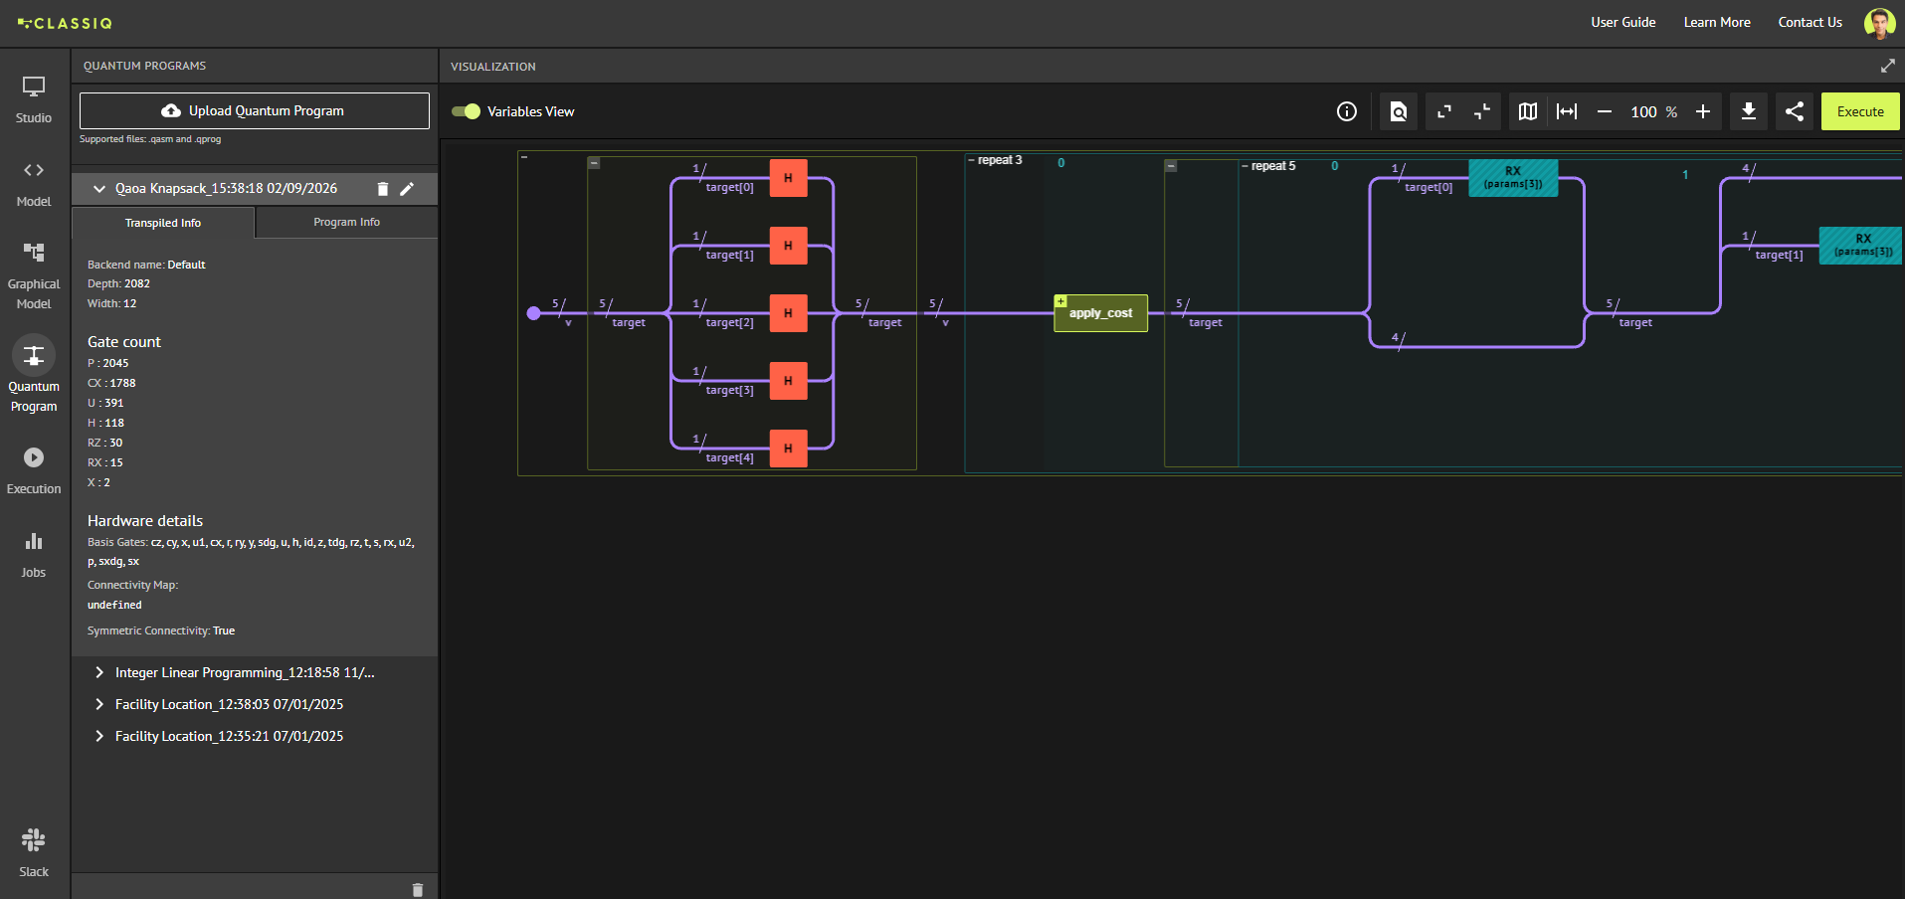
Task: Switch to the Graphical Model view
Action: (x=33, y=269)
